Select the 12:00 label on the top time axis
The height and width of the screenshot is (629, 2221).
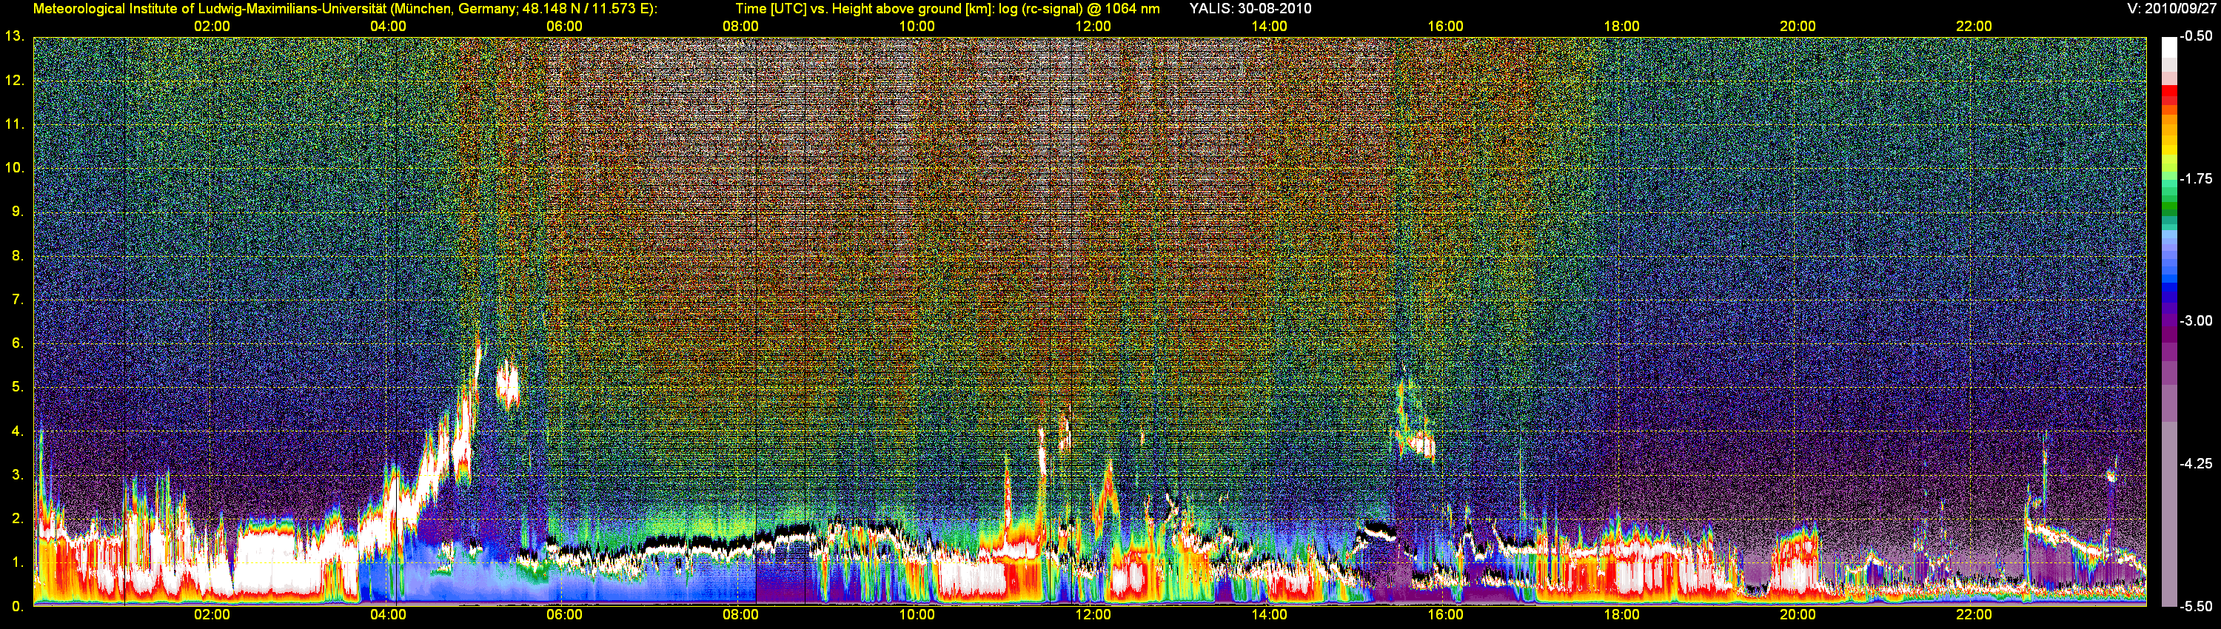click(x=1093, y=26)
